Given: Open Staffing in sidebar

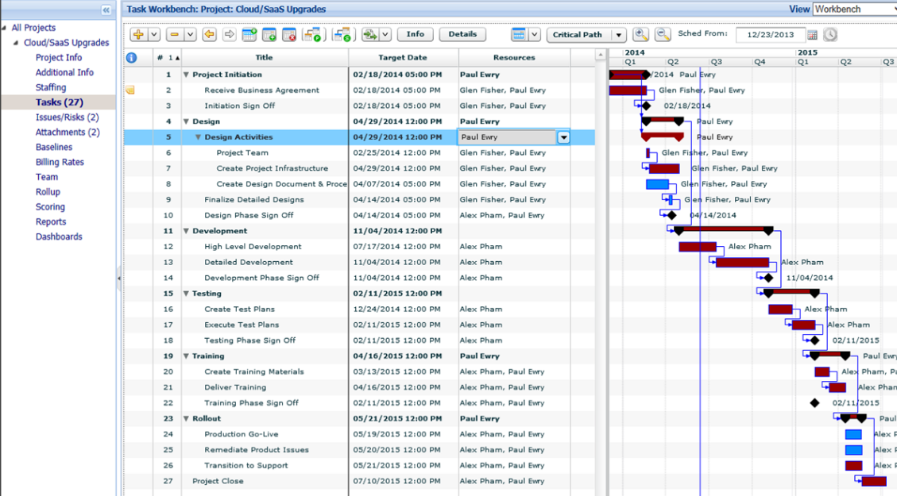Looking at the screenshot, I should point(50,87).
